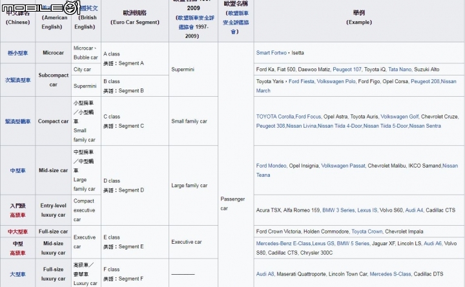
Task: Open the BMW 5 Series link
Action: pyautogui.click(x=353, y=243)
